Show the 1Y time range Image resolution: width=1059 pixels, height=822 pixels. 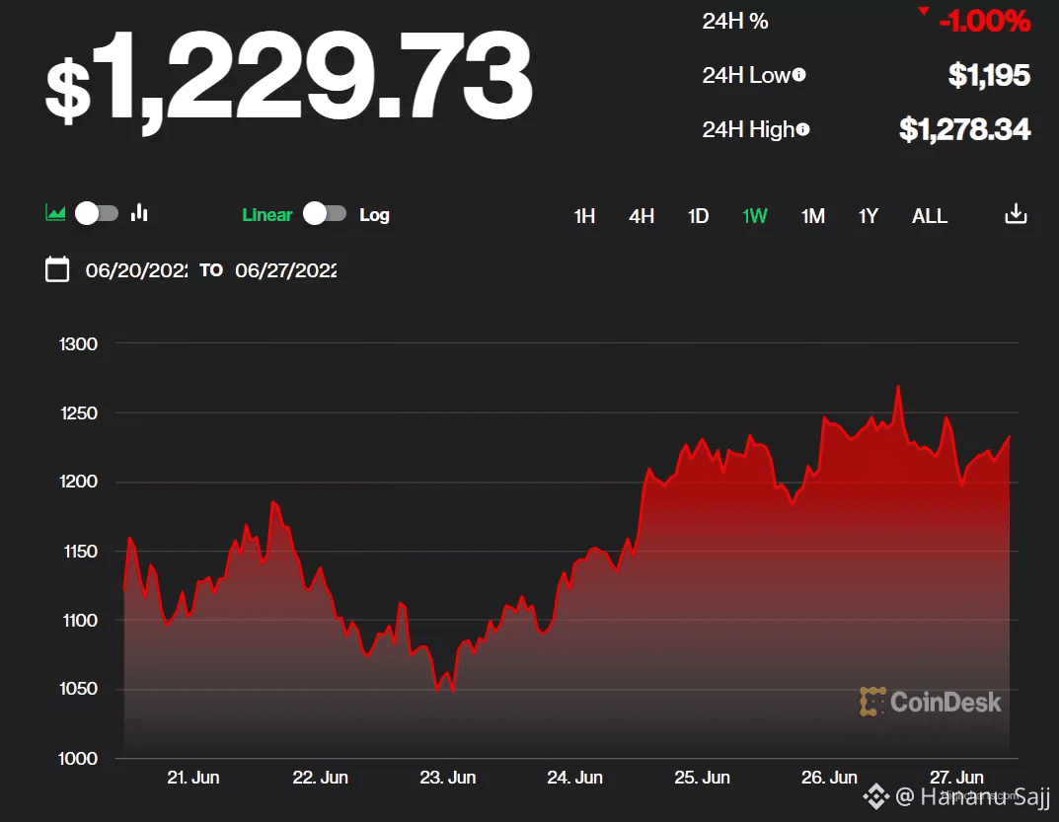point(869,216)
